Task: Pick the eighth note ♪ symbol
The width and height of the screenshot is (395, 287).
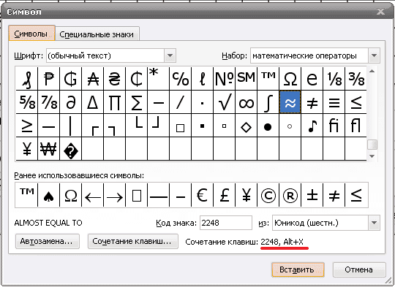Action: tap(312, 126)
